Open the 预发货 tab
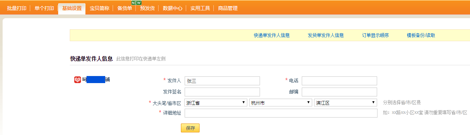The image size is (470, 135). (147, 8)
